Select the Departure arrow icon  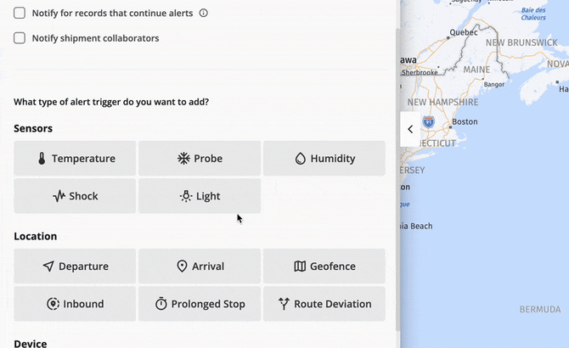48,267
